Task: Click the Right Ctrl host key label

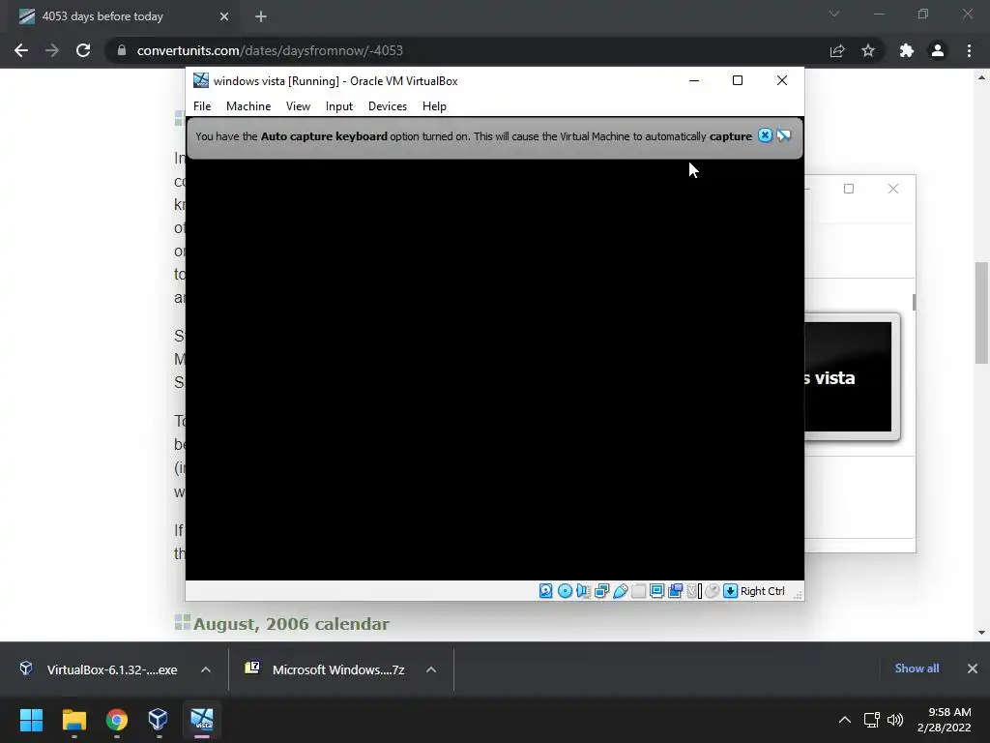Action: [763, 591]
